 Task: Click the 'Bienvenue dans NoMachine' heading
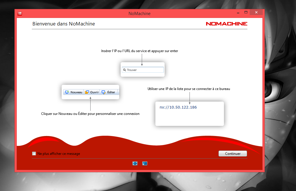[x=64, y=24]
